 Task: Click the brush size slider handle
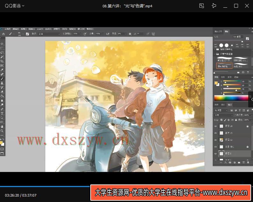click(x=242, y=42)
